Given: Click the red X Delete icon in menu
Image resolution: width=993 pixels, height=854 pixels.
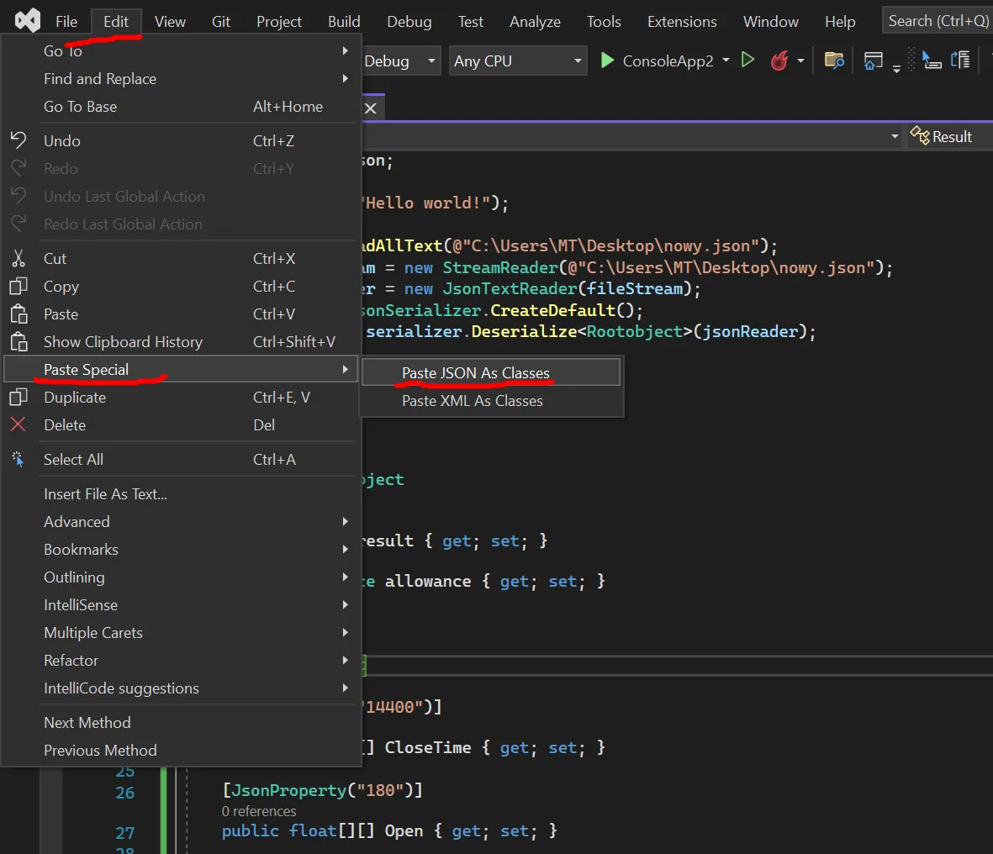Looking at the screenshot, I should pos(18,425).
